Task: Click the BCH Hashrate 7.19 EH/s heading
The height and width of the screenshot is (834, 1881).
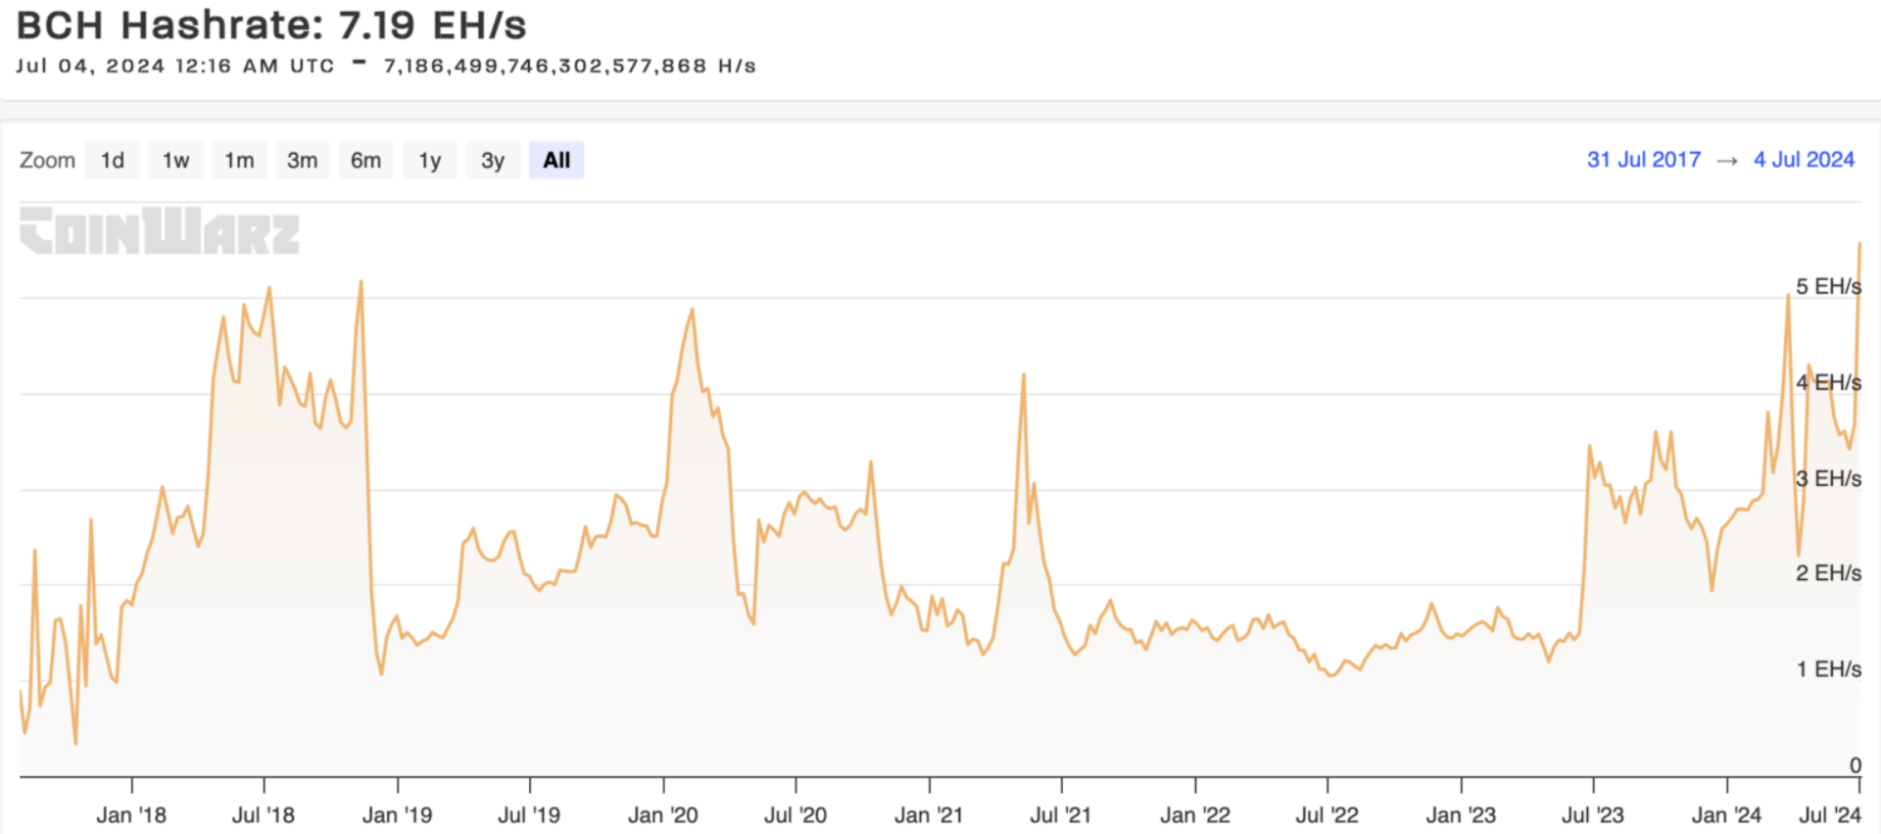Action: (x=271, y=25)
